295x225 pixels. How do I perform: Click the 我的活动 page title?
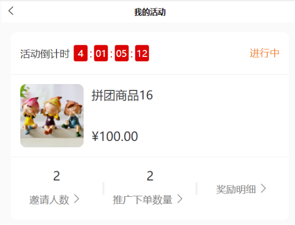(x=150, y=12)
